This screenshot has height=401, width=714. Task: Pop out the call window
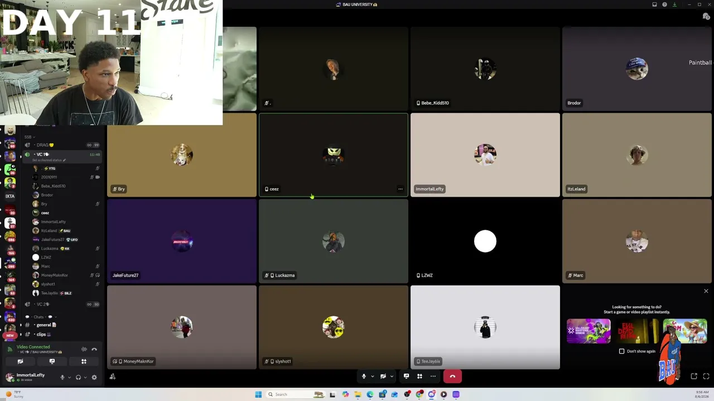coord(694,376)
